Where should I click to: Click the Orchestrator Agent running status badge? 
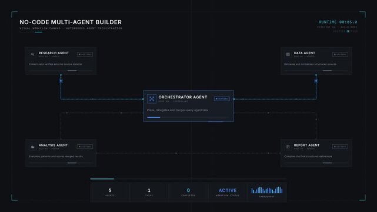(222, 99)
